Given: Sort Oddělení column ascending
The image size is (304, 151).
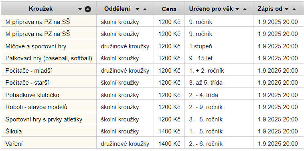Looking at the screenshot, I should [x=145, y=9].
